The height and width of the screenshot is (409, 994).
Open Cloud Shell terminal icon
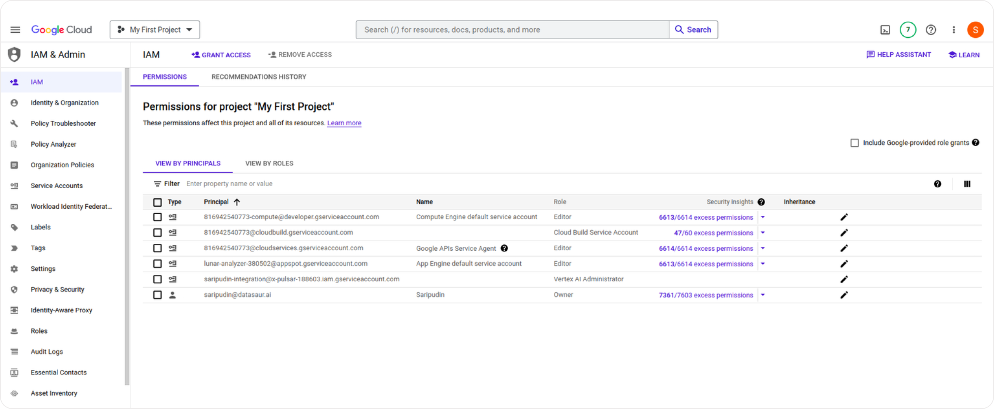885,29
